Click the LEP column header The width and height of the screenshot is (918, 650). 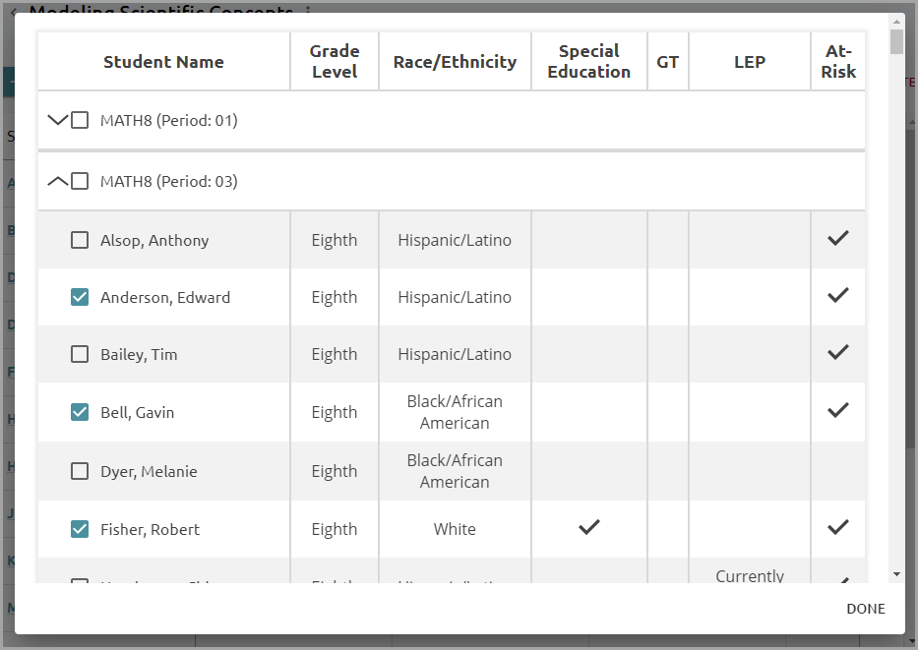(x=750, y=62)
